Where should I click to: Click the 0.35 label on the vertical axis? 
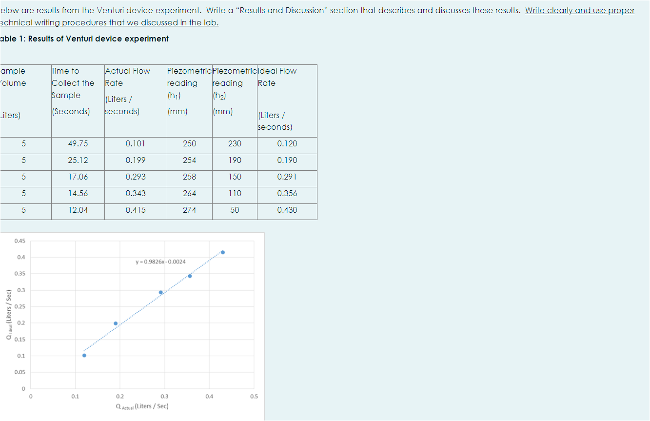tap(20, 274)
